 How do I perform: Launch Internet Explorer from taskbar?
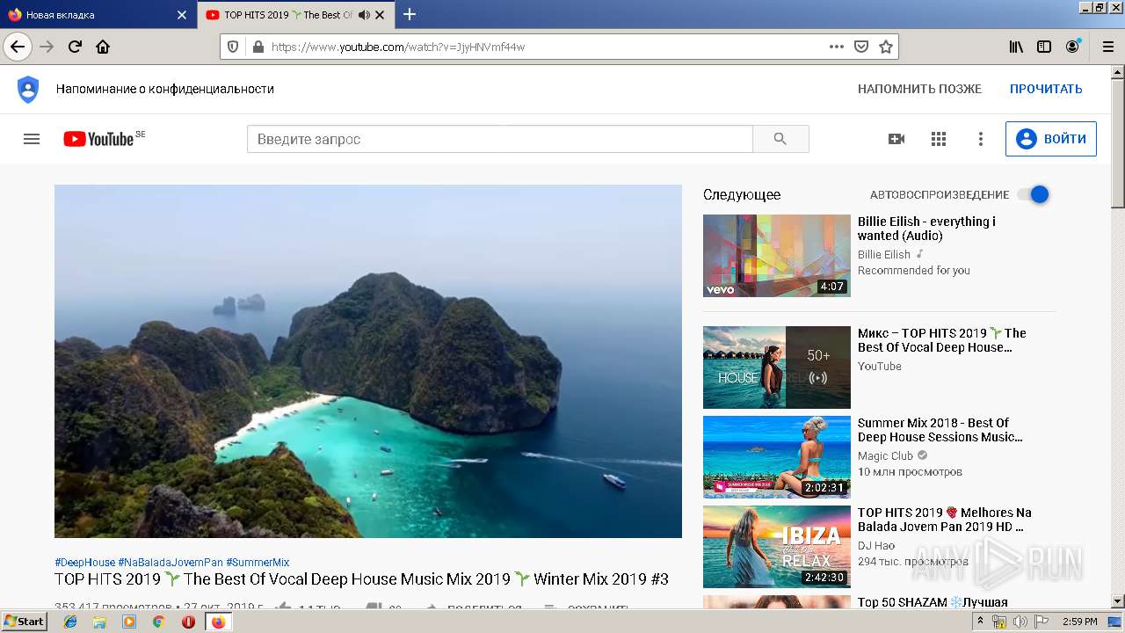tap(70, 622)
